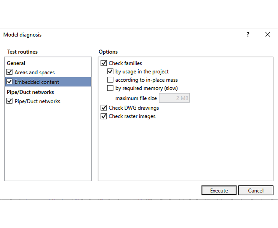Click the Cancel button

(255, 190)
